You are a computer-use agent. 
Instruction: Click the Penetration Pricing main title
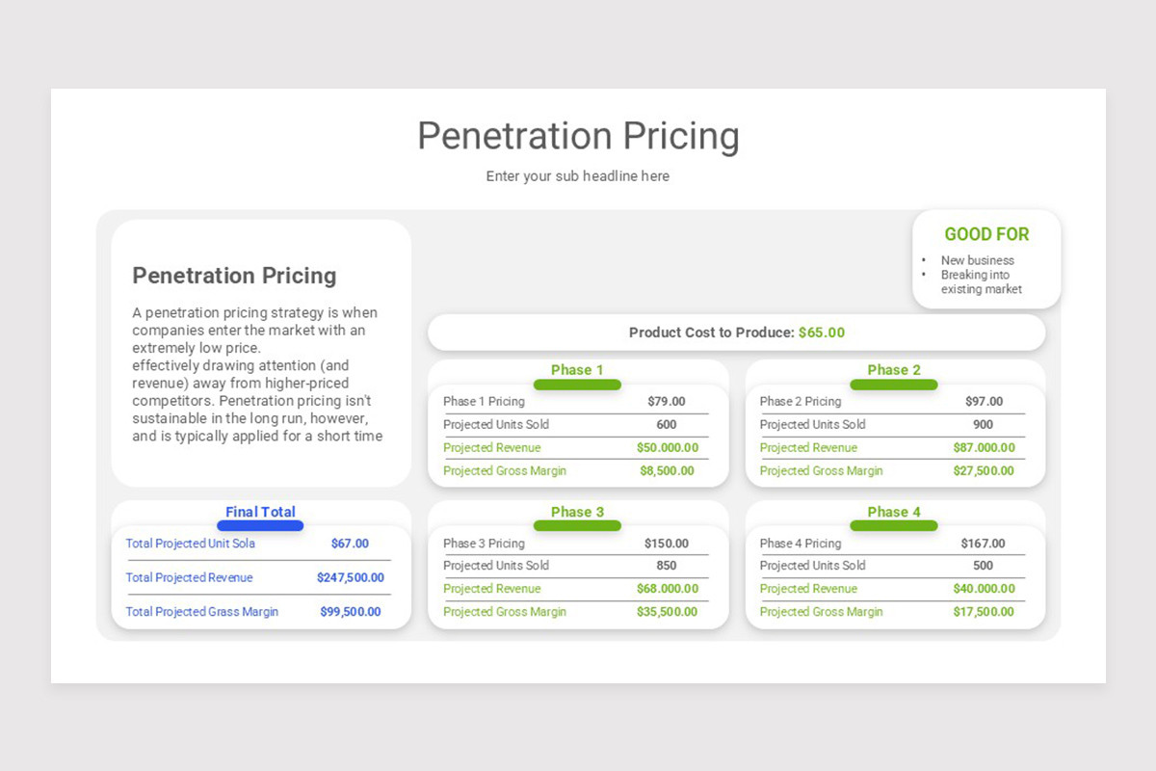[578, 136]
